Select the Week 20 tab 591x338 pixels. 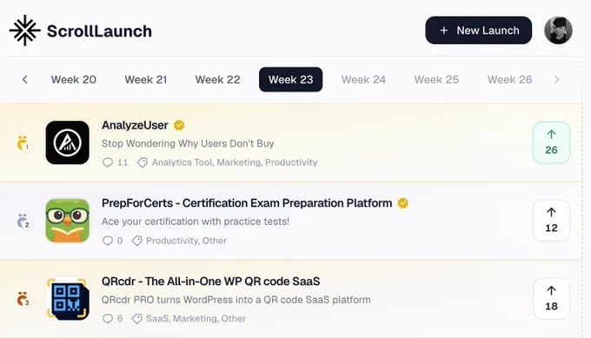pyautogui.click(x=74, y=80)
